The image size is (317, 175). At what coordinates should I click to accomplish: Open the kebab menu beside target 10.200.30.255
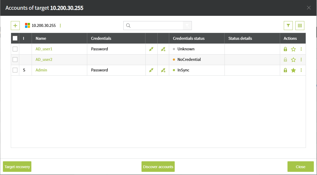[x=60, y=26]
